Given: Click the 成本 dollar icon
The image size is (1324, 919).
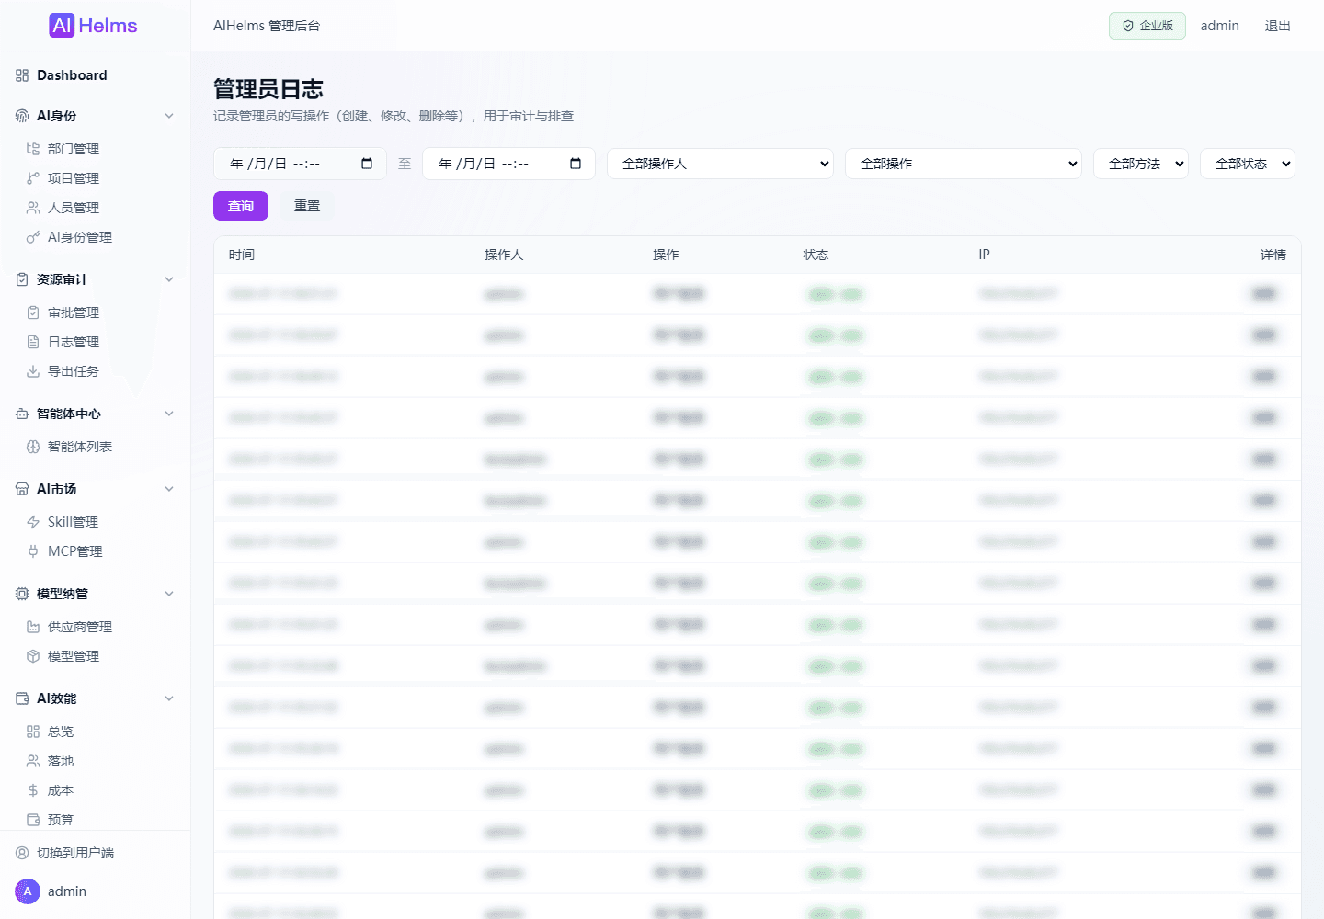Looking at the screenshot, I should click(33, 790).
